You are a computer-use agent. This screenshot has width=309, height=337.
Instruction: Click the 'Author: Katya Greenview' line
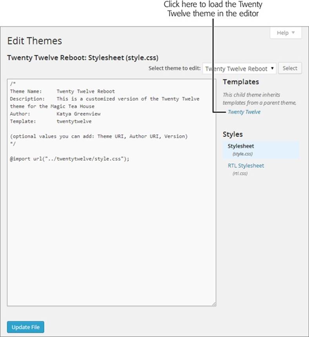[55, 114]
